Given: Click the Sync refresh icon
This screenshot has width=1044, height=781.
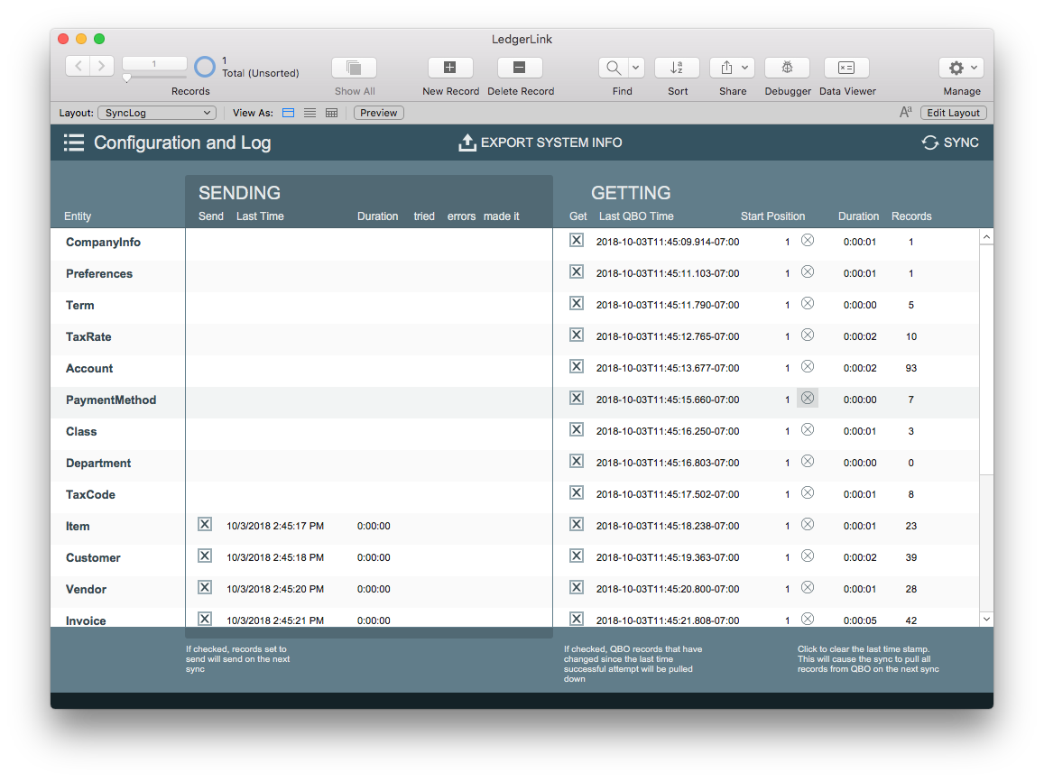Looking at the screenshot, I should point(930,142).
